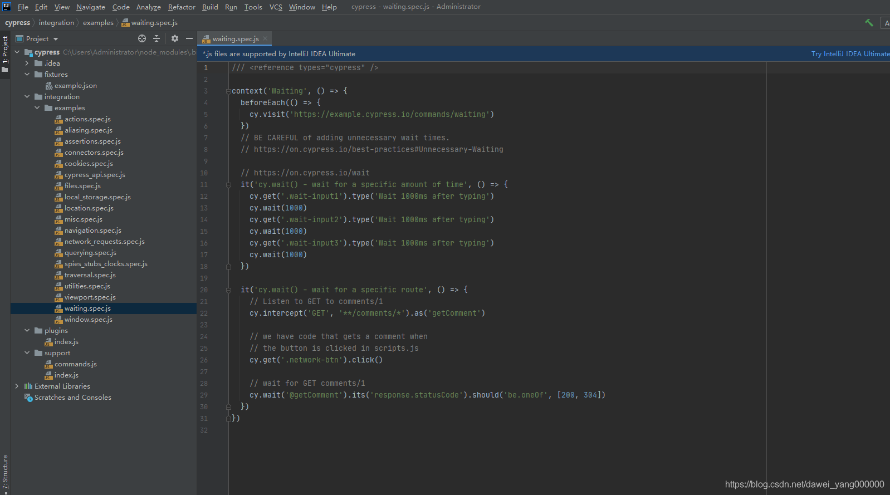Open the Help menu
Viewport: 890px width, 495px height.
[329, 7]
